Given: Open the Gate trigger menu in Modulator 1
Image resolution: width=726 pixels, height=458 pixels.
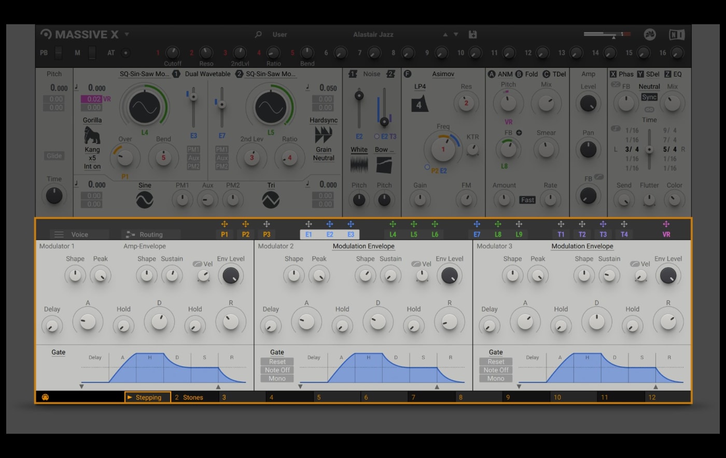Looking at the screenshot, I should pos(59,352).
